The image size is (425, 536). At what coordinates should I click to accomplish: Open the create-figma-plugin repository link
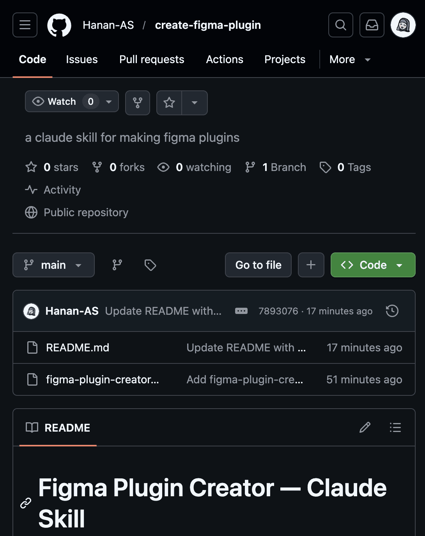point(208,25)
